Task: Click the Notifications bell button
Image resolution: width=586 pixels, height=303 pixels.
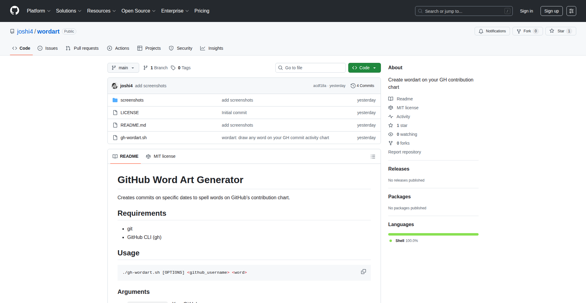Action: (492, 31)
